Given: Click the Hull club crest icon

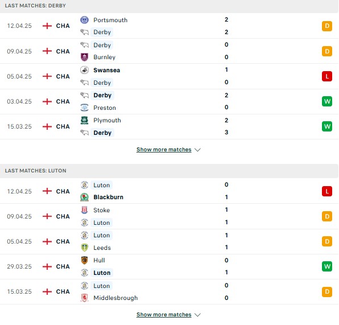Looking at the screenshot, I should [84, 260].
